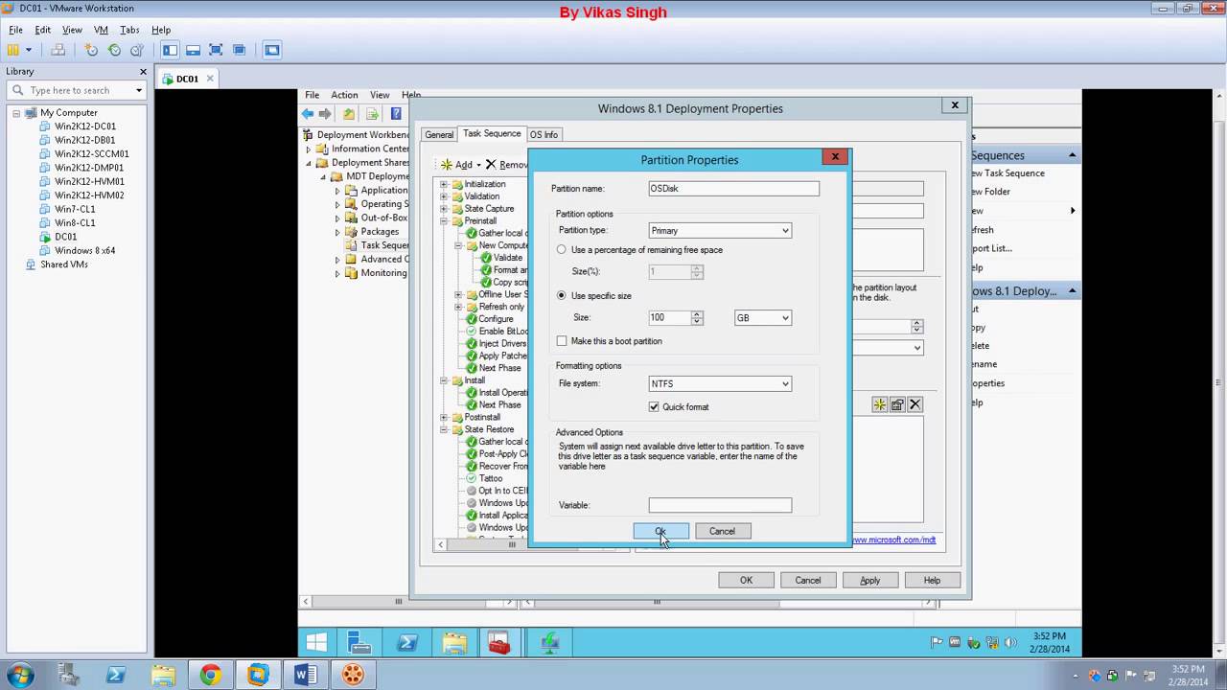Select the Packages node in Deployment Workbench
The width and height of the screenshot is (1227, 690).
(x=380, y=231)
